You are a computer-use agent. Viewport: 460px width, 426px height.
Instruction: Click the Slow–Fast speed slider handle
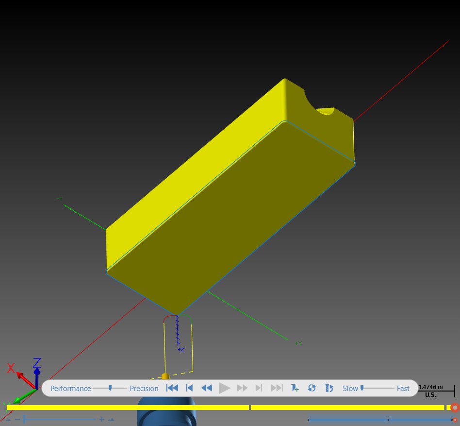click(362, 388)
